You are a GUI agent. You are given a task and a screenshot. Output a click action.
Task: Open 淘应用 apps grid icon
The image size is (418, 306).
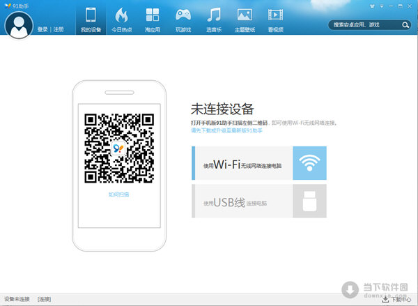click(153, 19)
